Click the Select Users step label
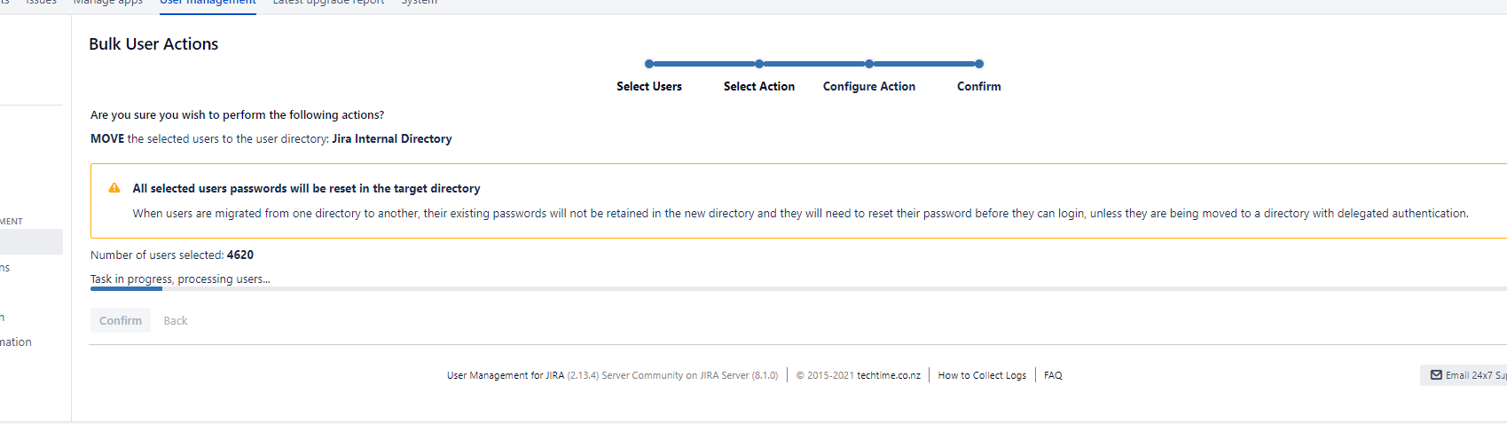This screenshot has width=1507, height=424. tap(649, 86)
